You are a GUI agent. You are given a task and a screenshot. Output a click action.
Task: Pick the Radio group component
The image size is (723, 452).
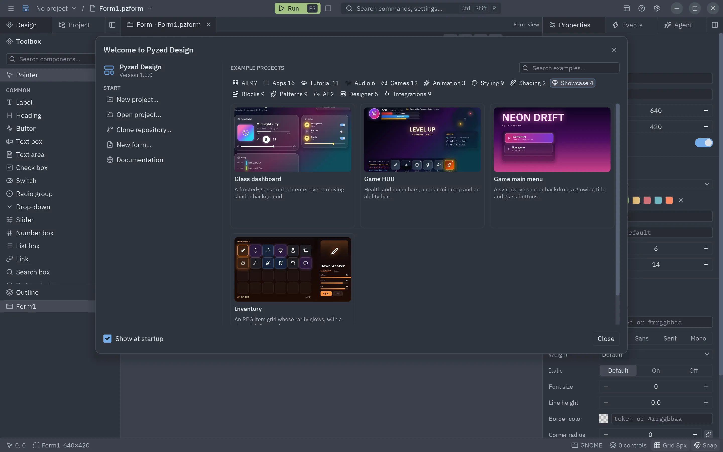click(x=48, y=194)
